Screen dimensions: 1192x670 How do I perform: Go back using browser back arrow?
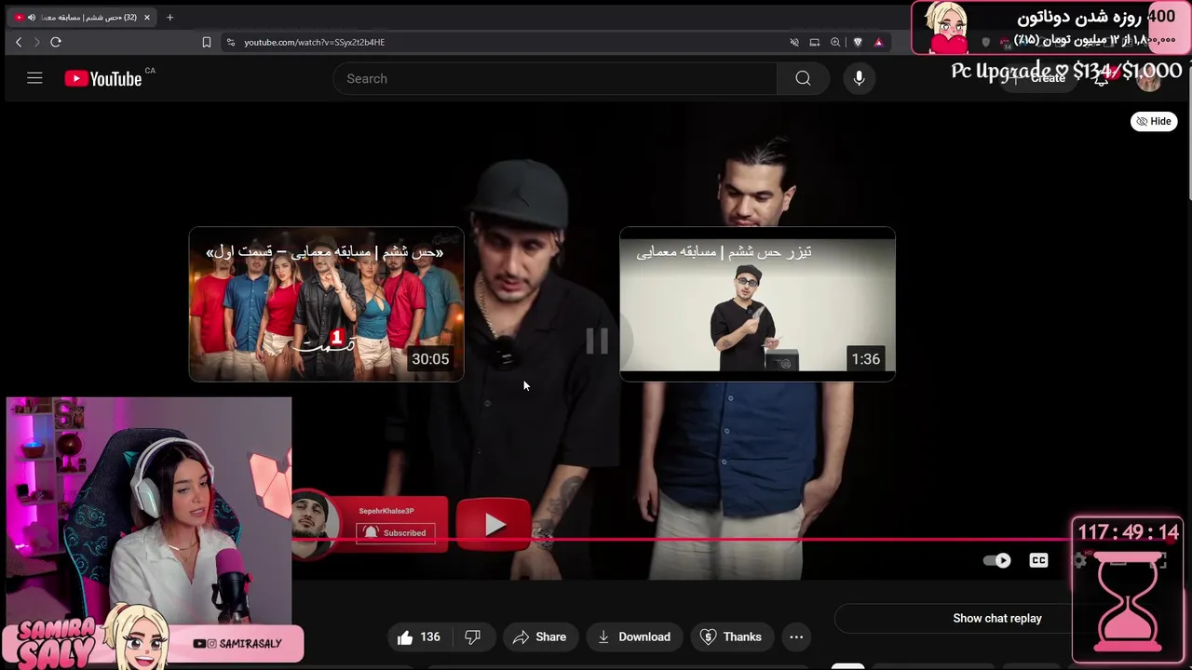(19, 42)
